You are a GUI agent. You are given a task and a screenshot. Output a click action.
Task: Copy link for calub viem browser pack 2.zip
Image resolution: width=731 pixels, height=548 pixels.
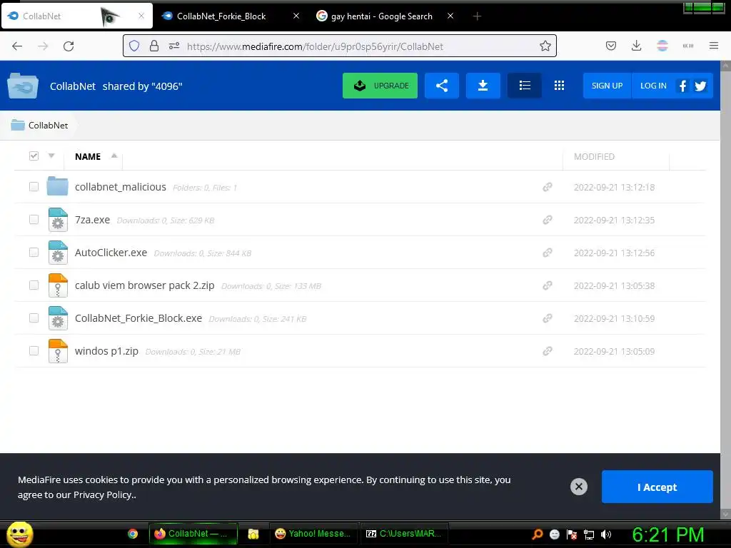(548, 285)
